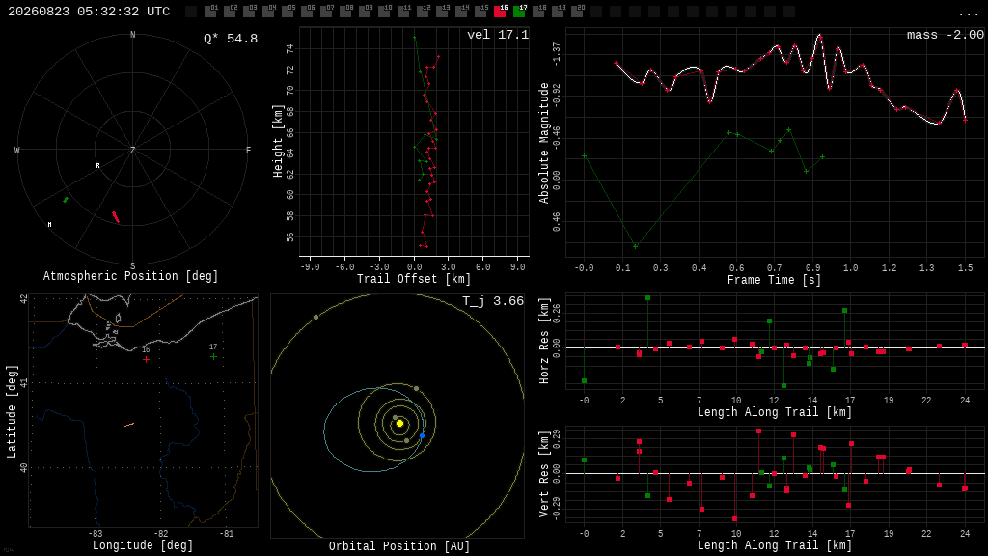This screenshot has width=988, height=556.
Task: Click the 'vel 17.1' readout
Action: click(497, 35)
